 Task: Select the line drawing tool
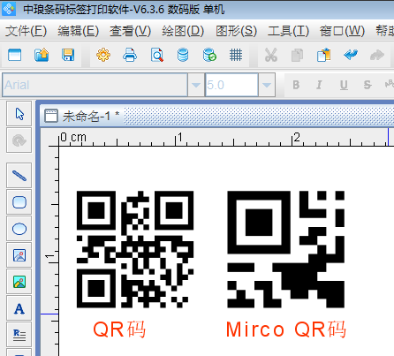click(19, 176)
